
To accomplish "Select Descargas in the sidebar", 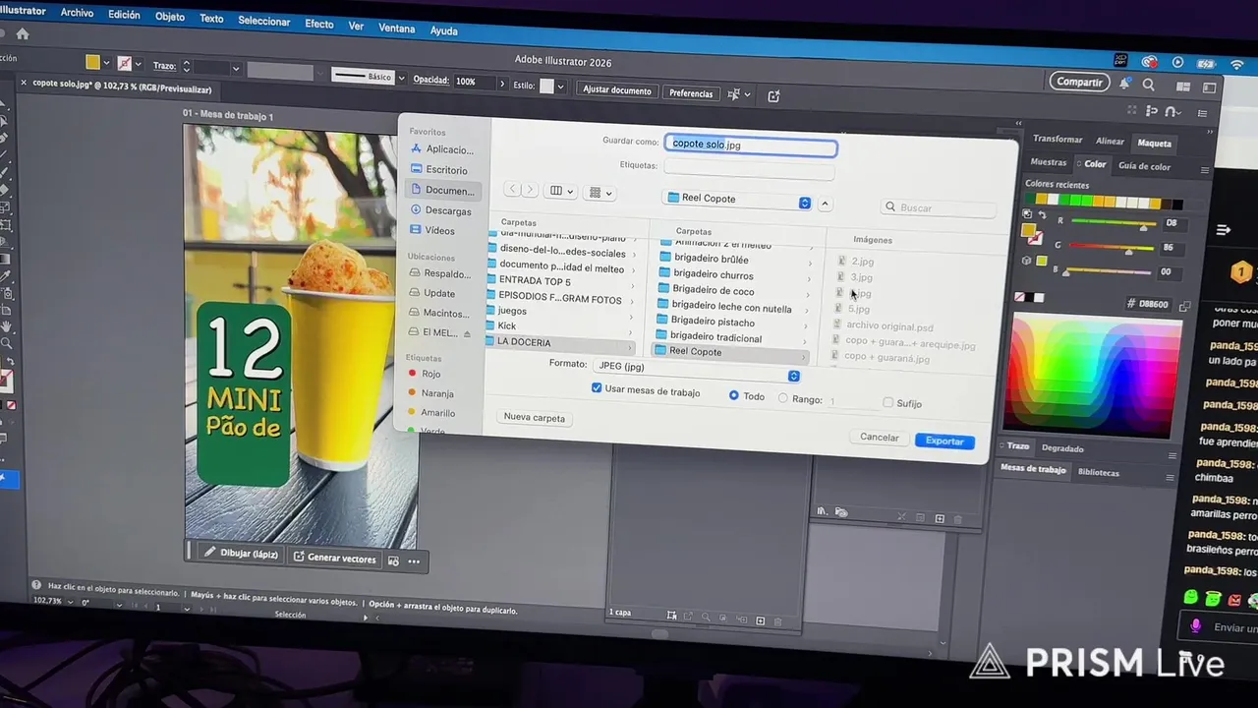I will (439, 210).
